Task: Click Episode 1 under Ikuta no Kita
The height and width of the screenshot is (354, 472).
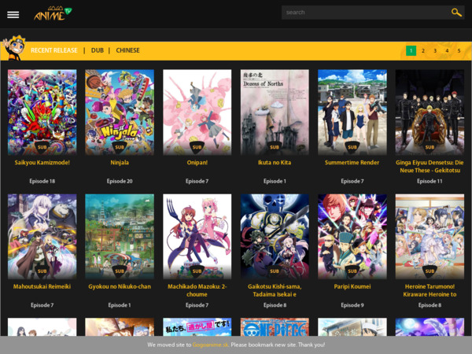Action: pyautogui.click(x=275, y=181)
